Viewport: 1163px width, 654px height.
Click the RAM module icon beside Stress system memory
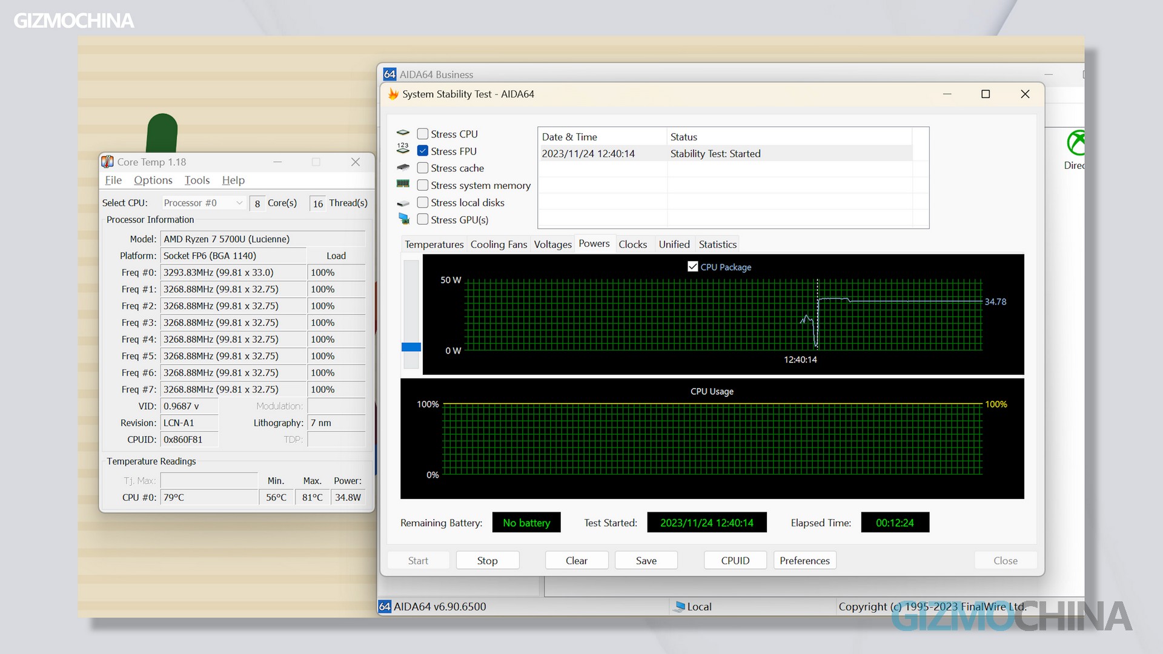coord(403,183)
